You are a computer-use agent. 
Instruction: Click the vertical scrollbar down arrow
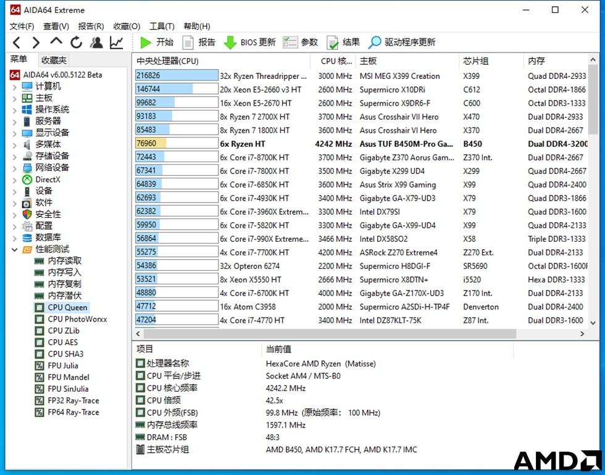point(593,323)
